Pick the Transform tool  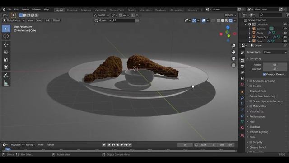6,67
